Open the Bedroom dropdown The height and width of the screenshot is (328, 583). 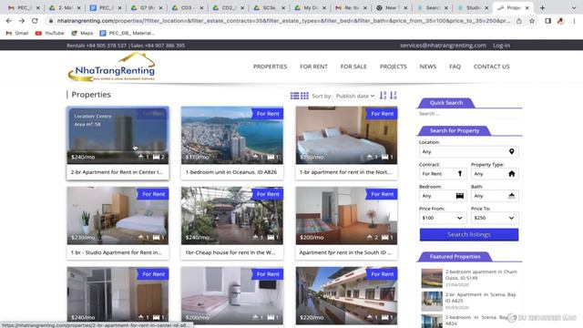[x=443, y=196]
